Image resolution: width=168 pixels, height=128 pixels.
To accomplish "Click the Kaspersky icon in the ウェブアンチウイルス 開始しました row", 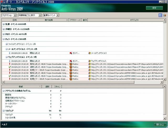I will tap(71, 61).
